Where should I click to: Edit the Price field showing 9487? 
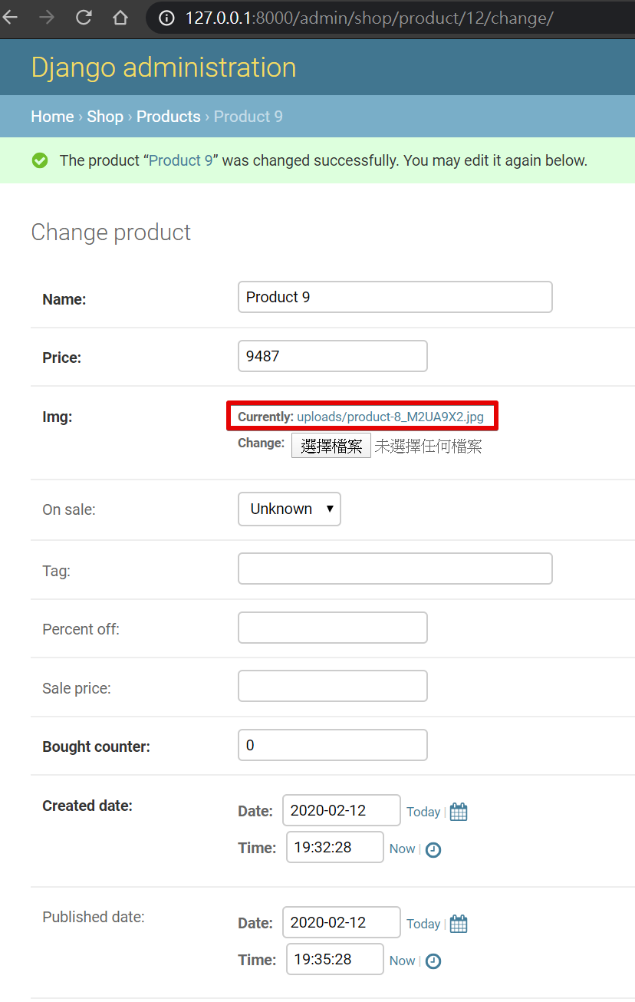tap(333, 356)
